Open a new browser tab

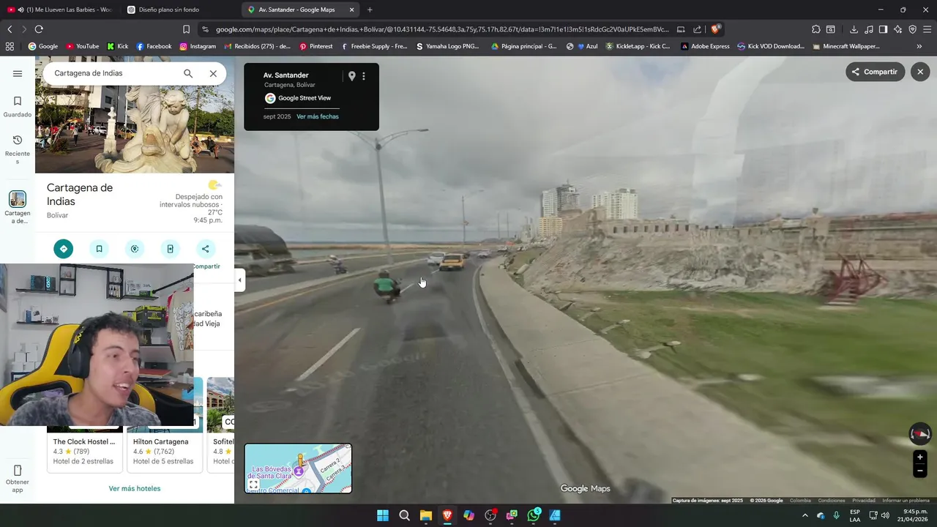(x=370, y=10)
